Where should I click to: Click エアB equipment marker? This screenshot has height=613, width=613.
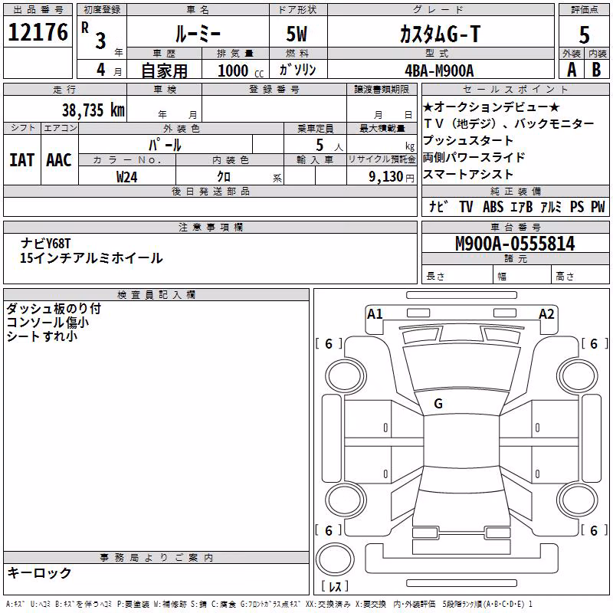pyautogui.click(x=522, y=206)
